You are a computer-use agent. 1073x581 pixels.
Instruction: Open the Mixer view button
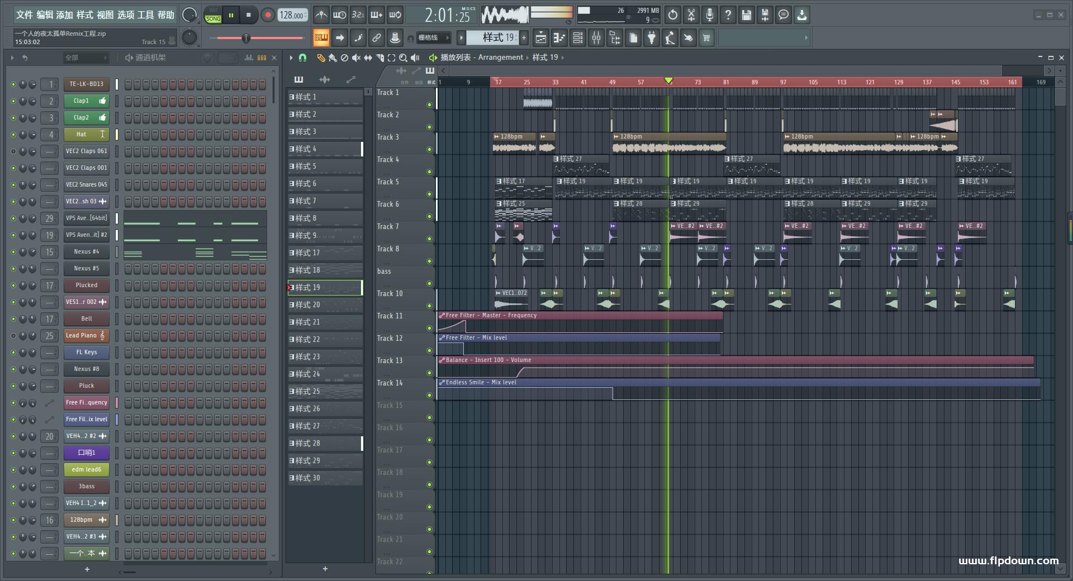coord(596,38)
